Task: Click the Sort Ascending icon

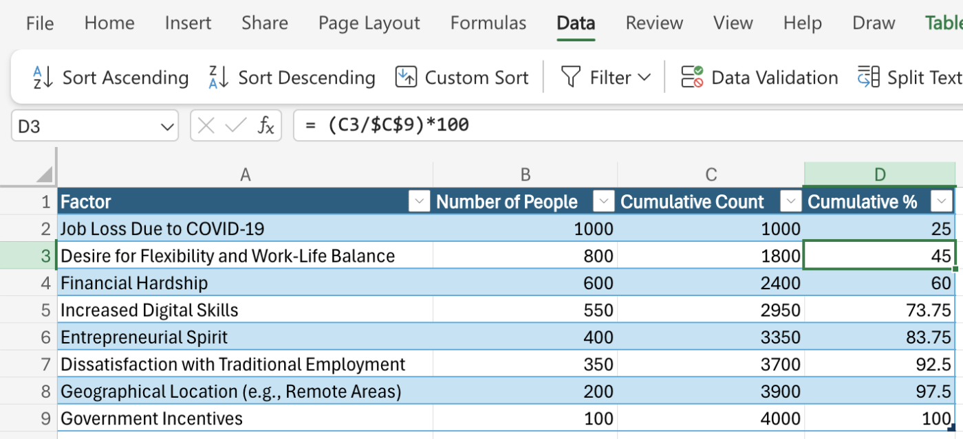Action: 43,78
